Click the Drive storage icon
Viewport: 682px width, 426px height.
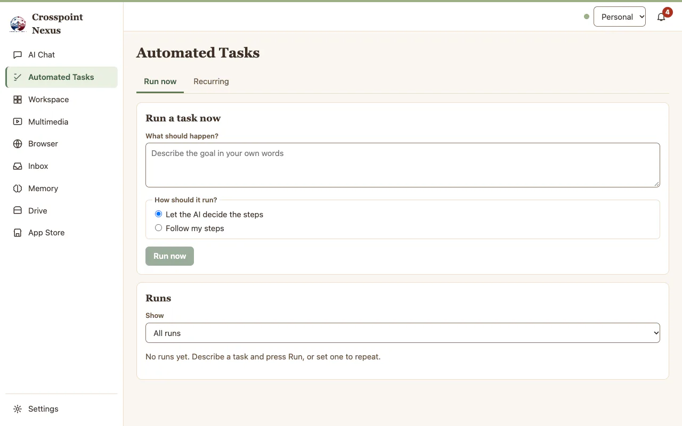click(18, 211)
